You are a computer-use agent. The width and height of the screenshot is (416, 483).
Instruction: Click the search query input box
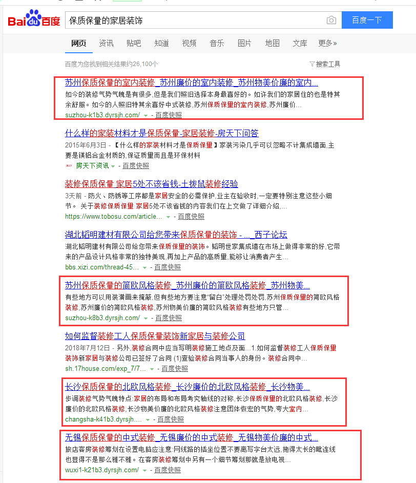pyautogui.click(x=195, y=20)
